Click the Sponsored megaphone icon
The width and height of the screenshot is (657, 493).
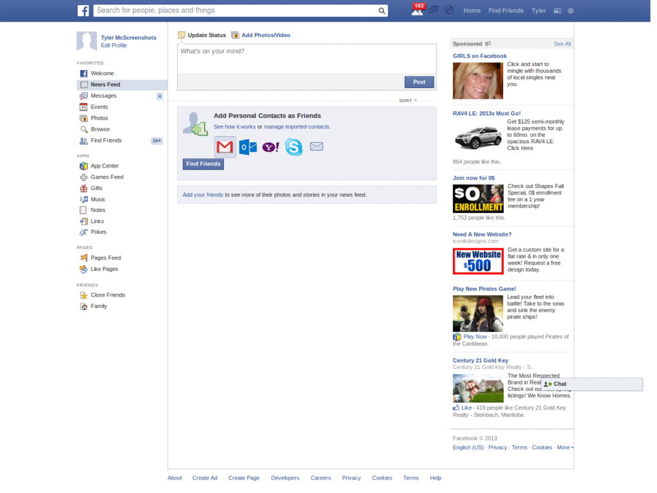[488, 44]
